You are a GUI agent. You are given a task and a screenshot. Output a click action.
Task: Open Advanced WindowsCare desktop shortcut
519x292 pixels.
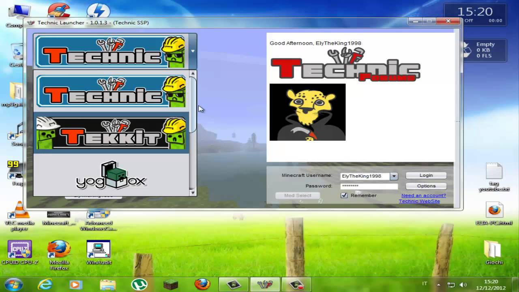(99, 220)
